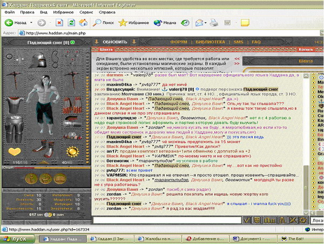Screen dimensions: 324x244
Task: Click the previous '<<' arrow beside notice
Action: [237, 59]
